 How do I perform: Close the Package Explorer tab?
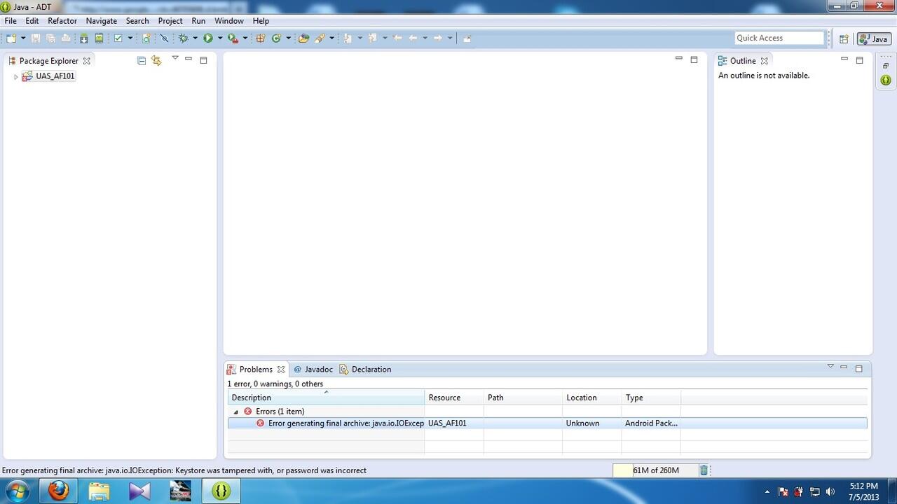pos(87,61)
